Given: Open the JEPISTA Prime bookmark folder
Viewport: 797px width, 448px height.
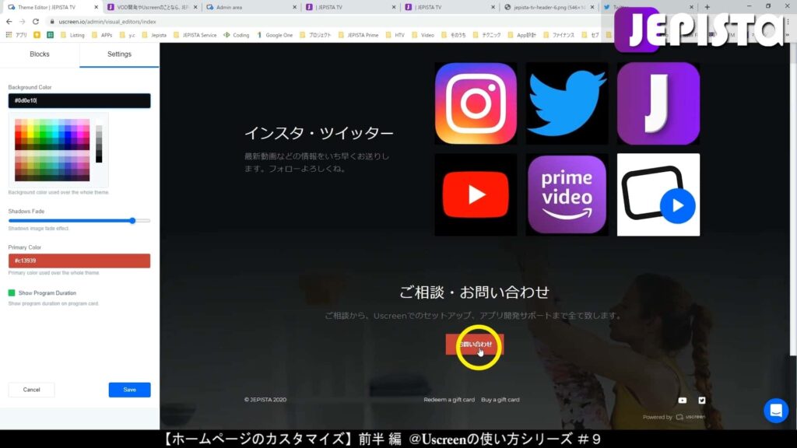Looking at the screenshot, I should [358, 35].
